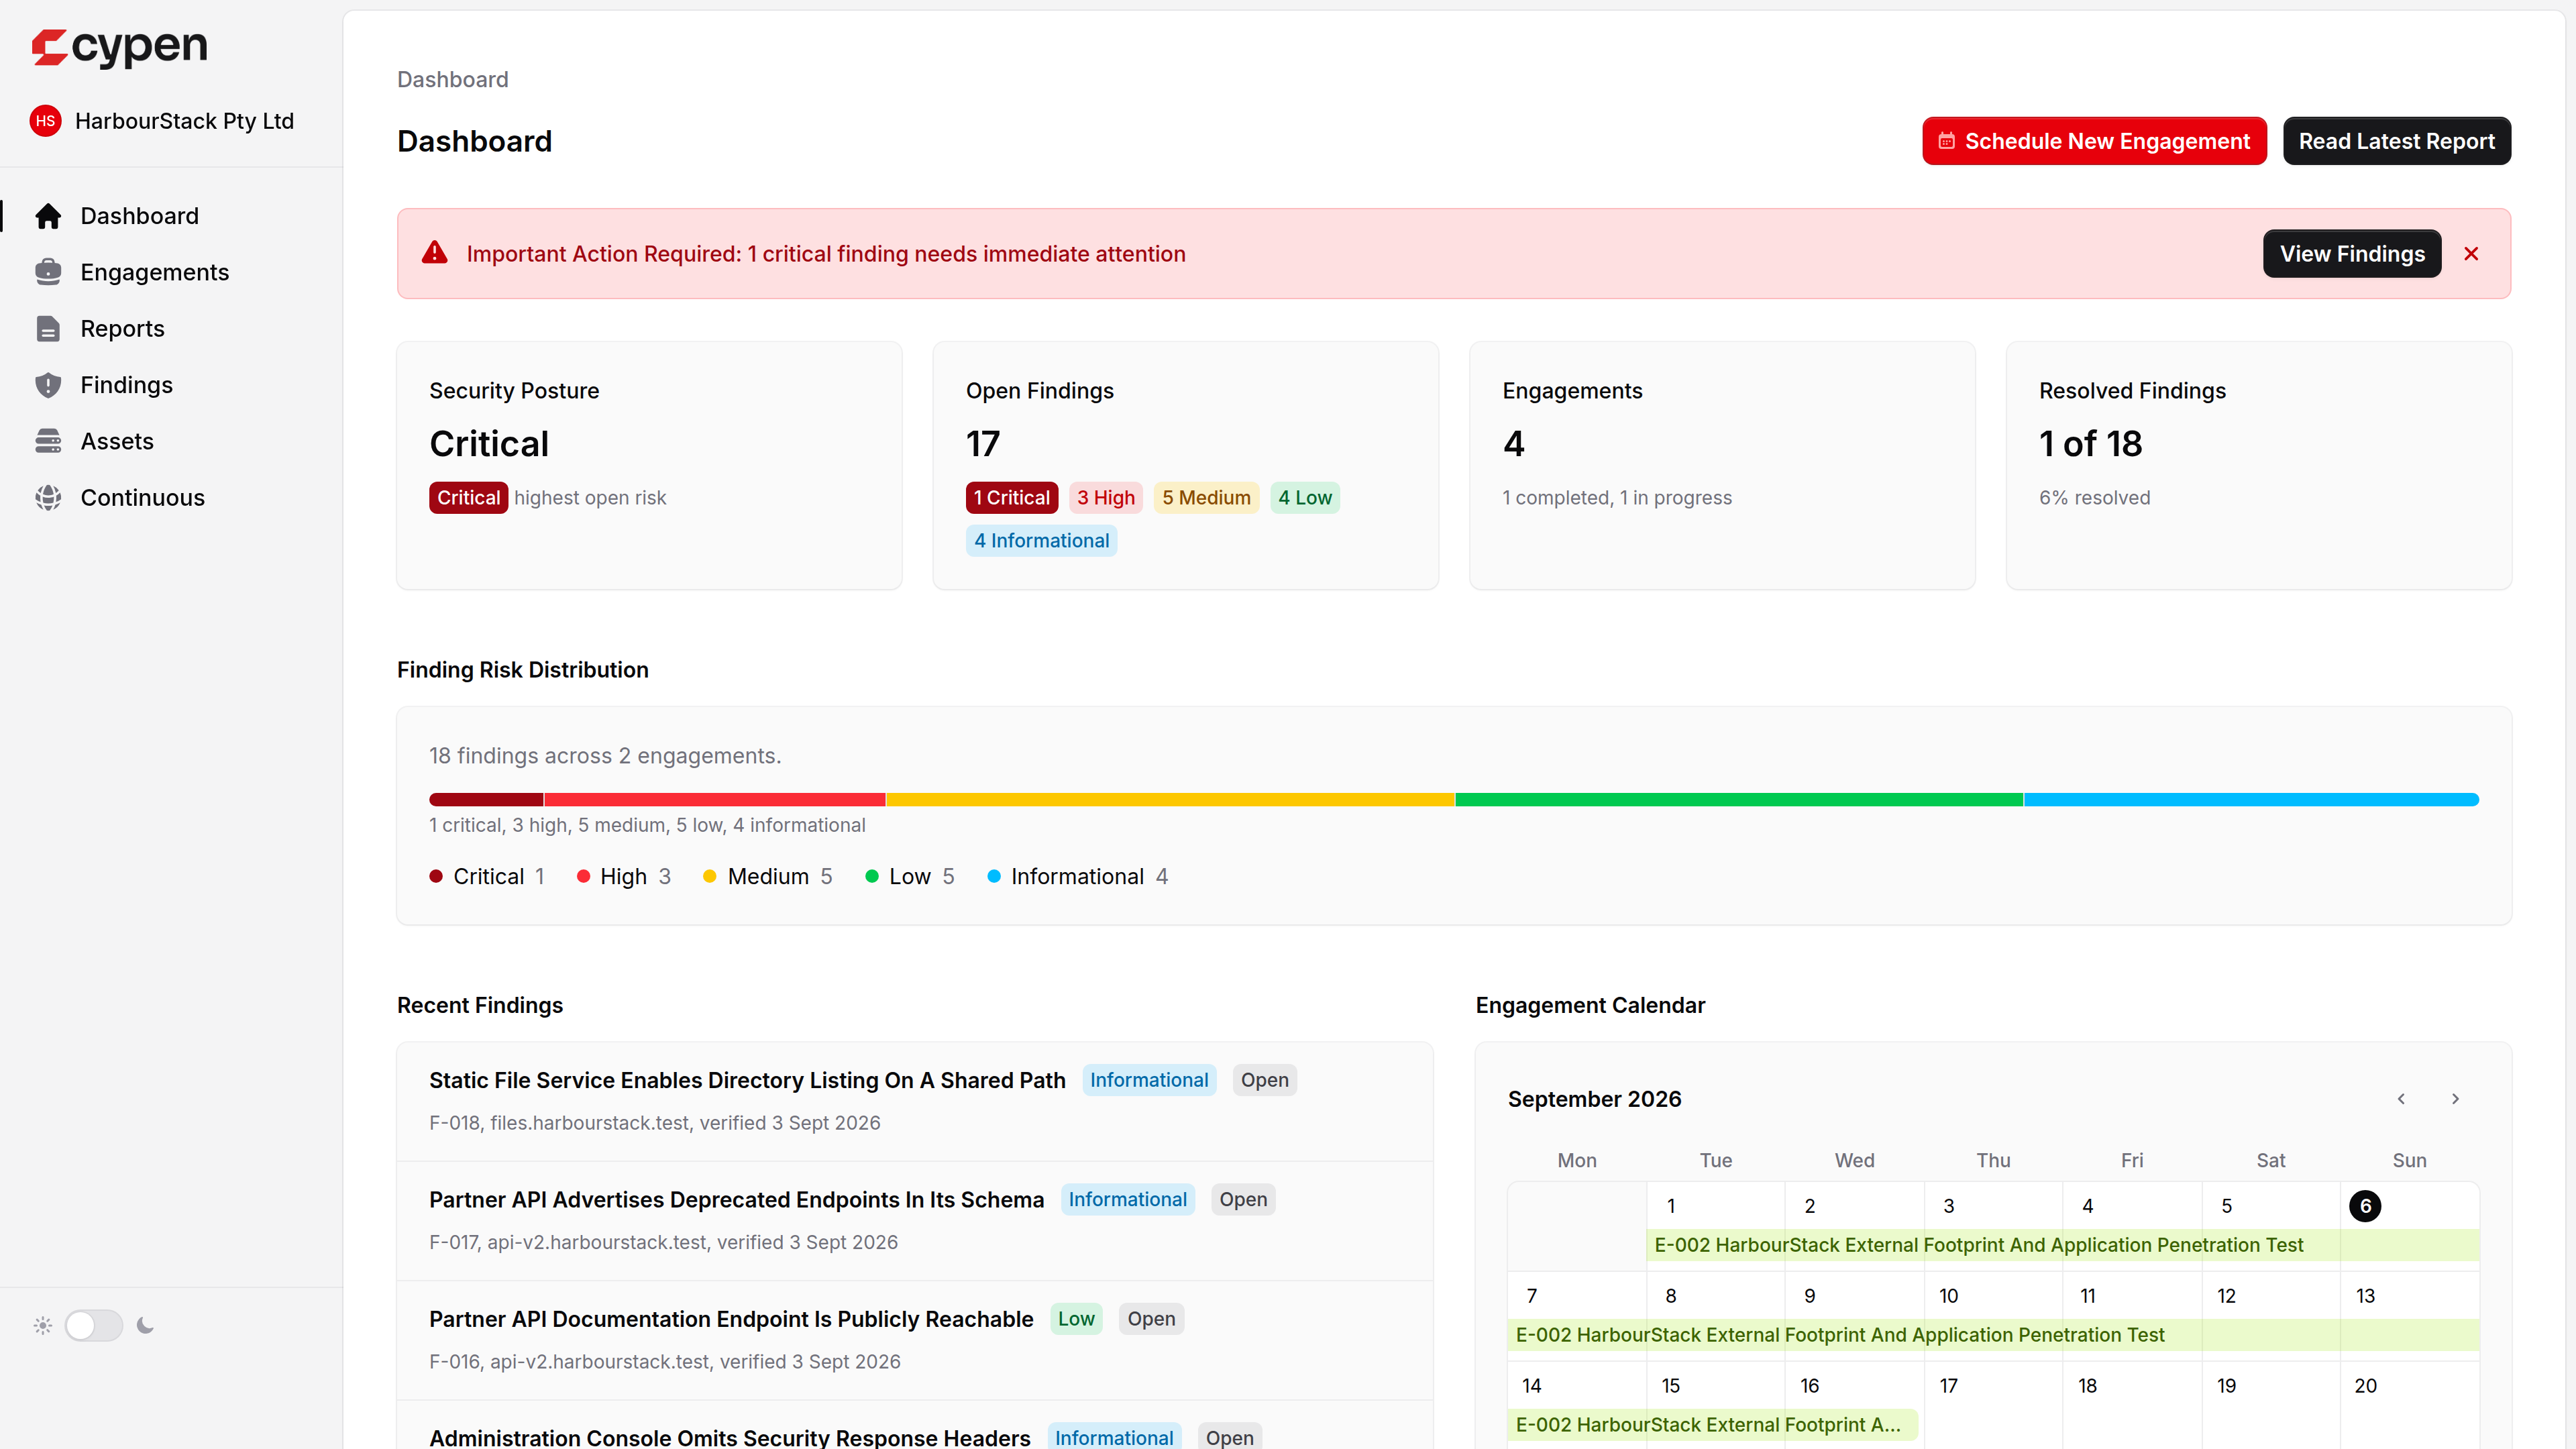
Task: Click the green low-risk bar segment
Action: coord(1739,799)
